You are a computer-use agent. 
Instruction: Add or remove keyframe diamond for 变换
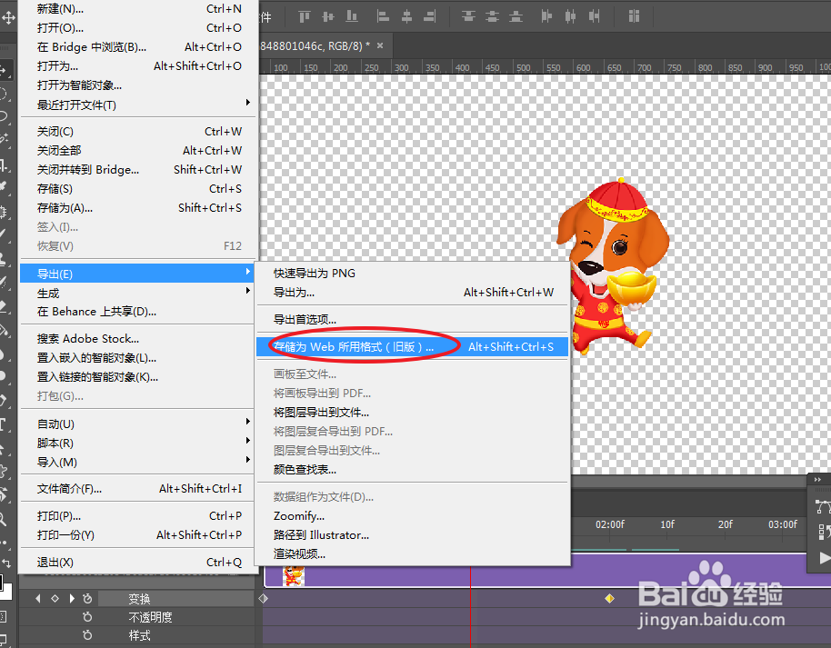click(55, 599)
